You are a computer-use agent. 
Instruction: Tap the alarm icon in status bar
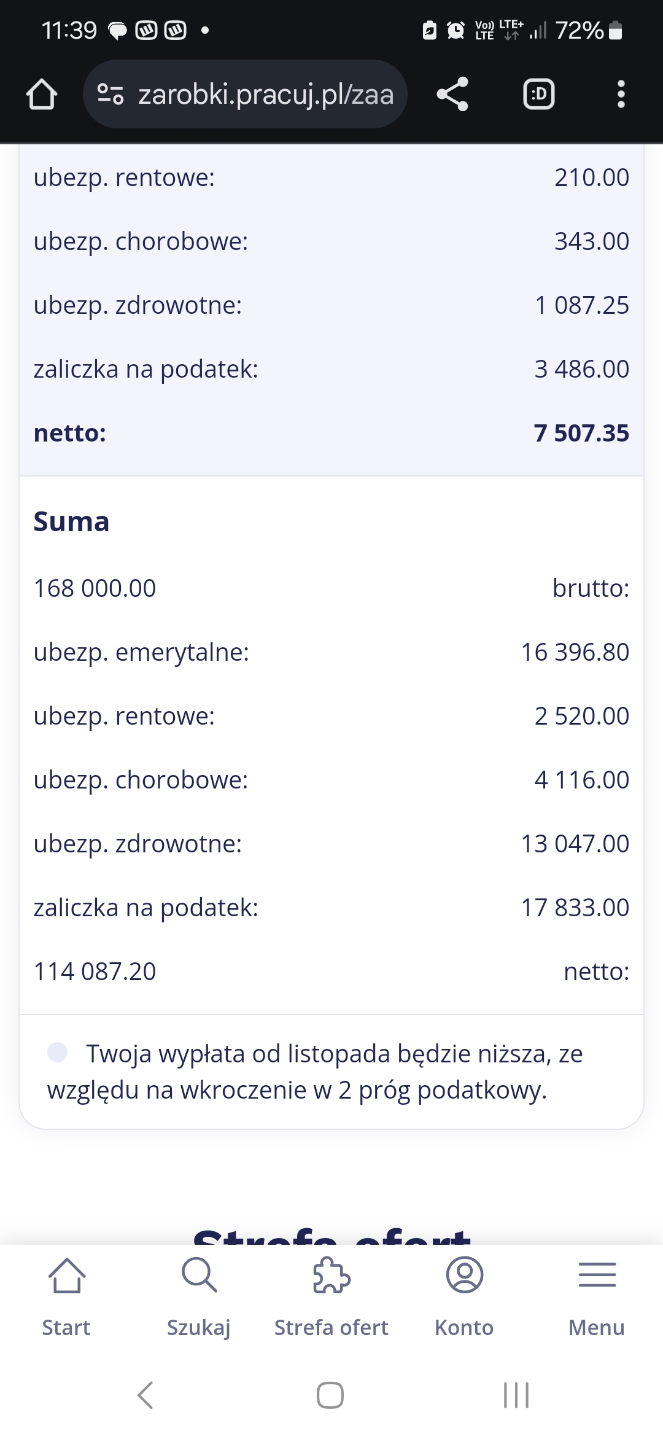tap(456, 29)
